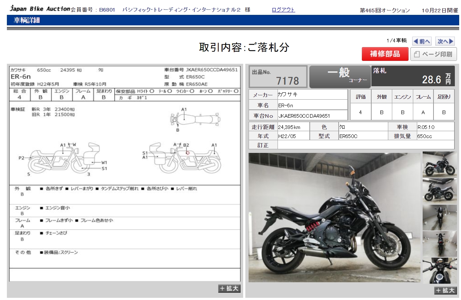461x300 pixels.
Task: Open the red 補修部品 repair parts button
Action: [385, 54]
